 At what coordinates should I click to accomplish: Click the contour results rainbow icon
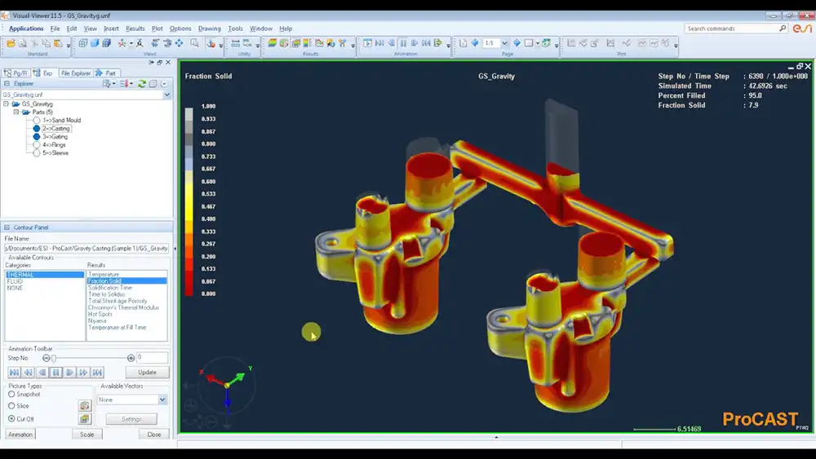tap(273, 44)
